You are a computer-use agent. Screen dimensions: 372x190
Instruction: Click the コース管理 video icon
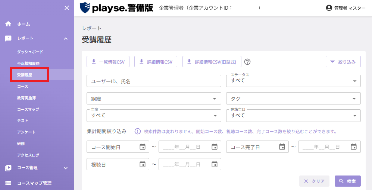(8, 168)
